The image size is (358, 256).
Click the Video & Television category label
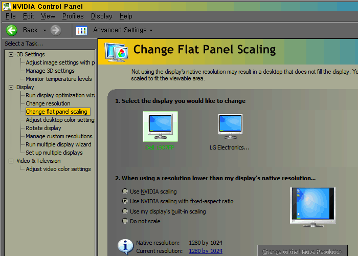[x=38, y=161]
